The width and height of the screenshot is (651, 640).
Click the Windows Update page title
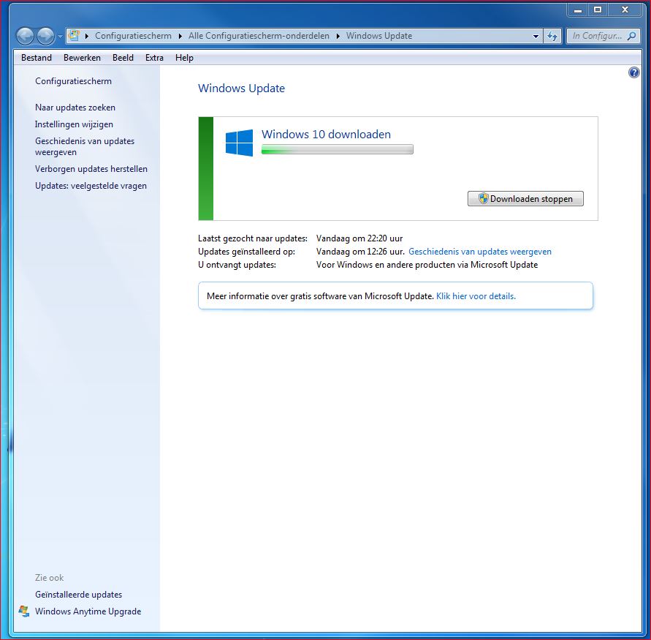coord(241,88)
